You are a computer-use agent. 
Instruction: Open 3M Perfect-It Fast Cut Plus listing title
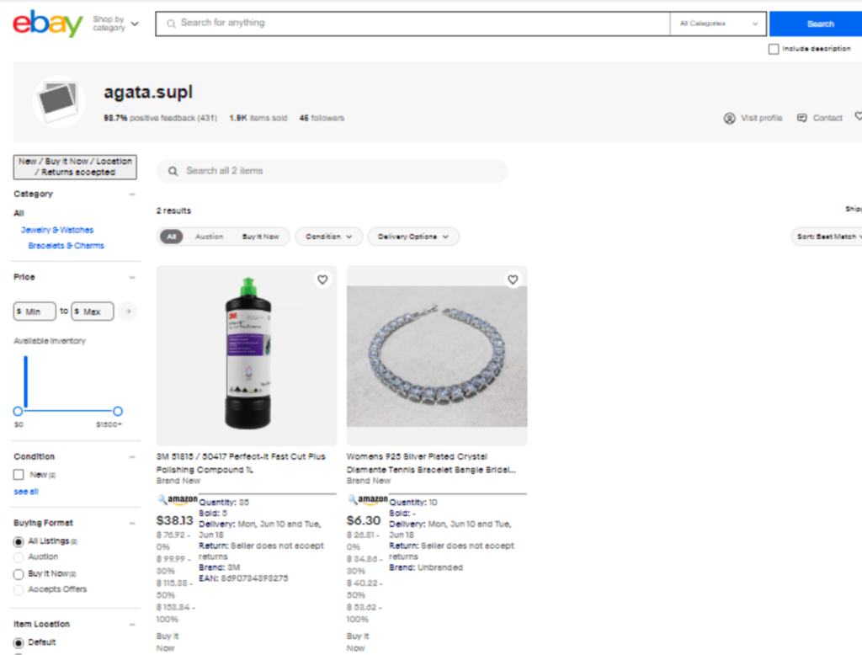(x=241, y=463)
